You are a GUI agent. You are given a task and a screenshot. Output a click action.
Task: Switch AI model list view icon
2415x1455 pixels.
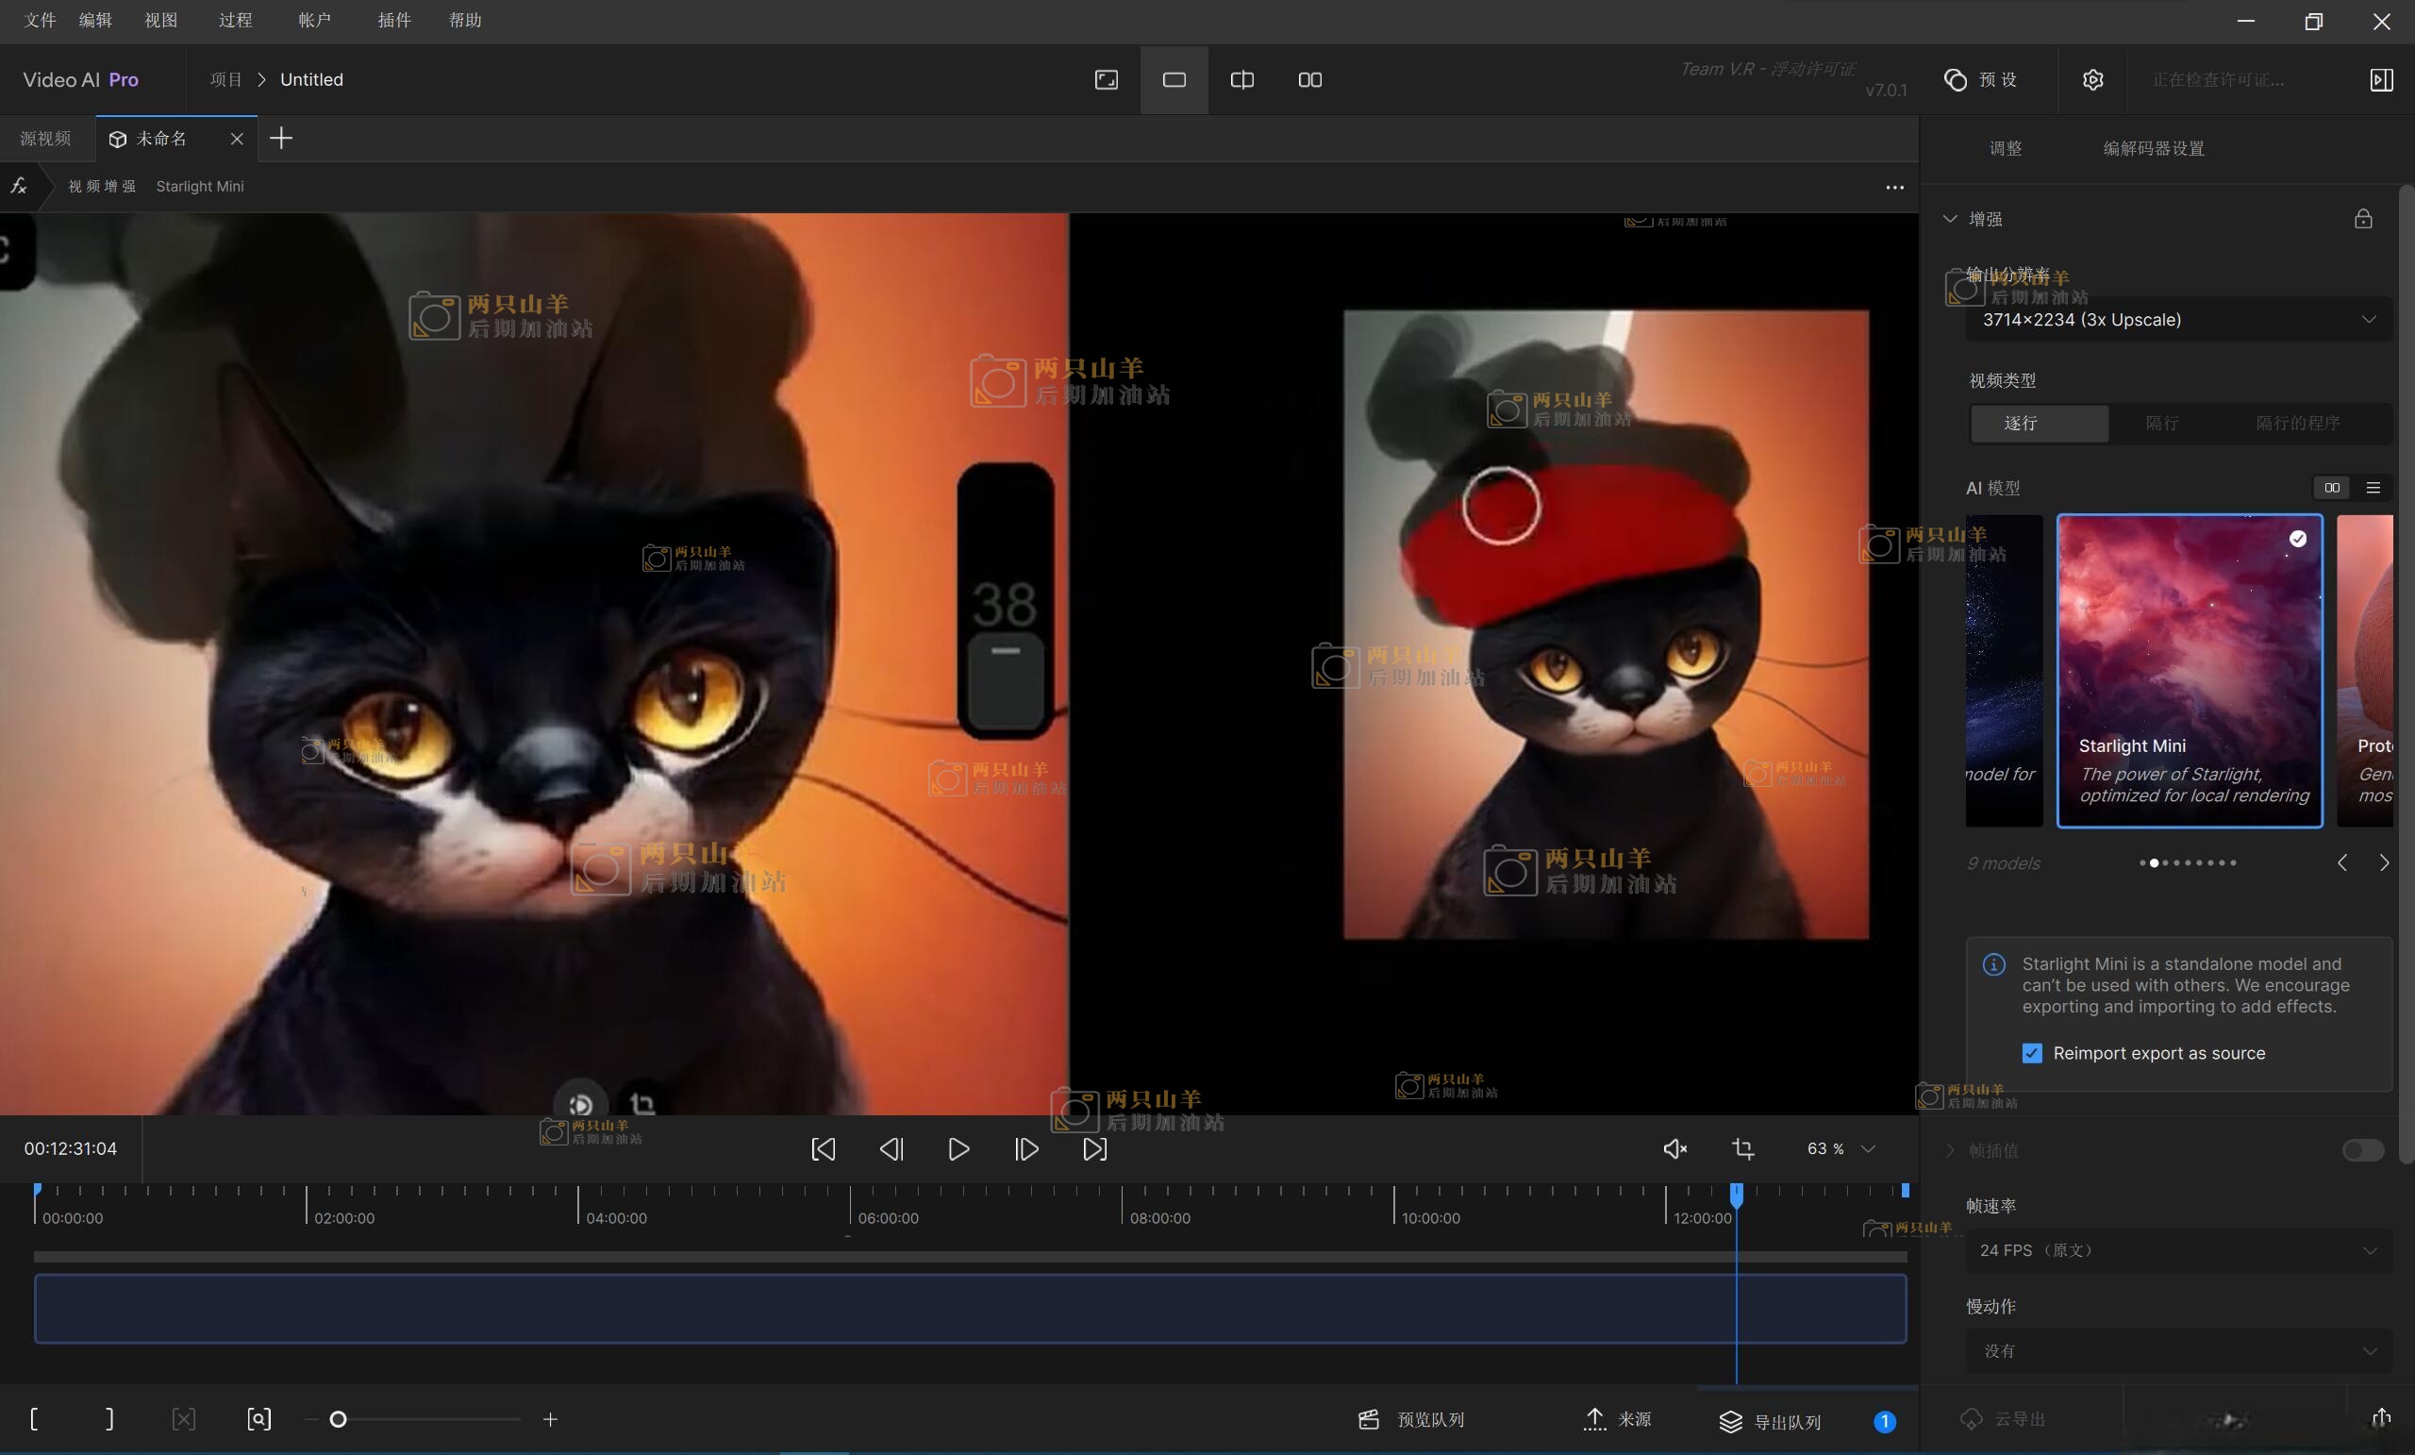click(2373, 487)
